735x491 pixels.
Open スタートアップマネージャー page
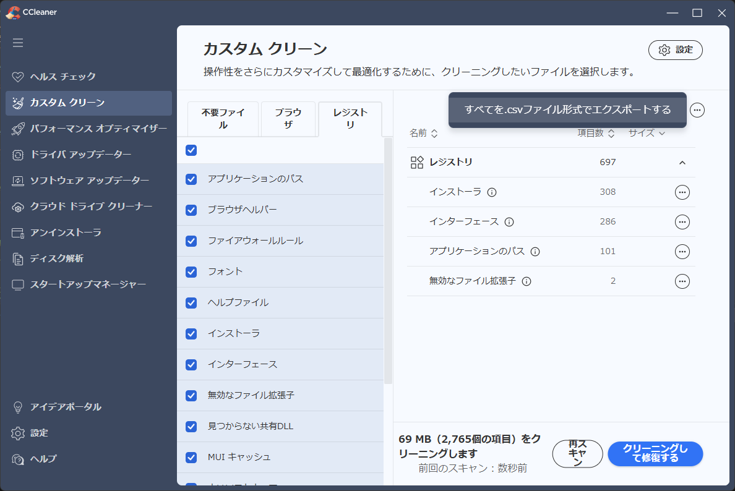click(88, 285)
